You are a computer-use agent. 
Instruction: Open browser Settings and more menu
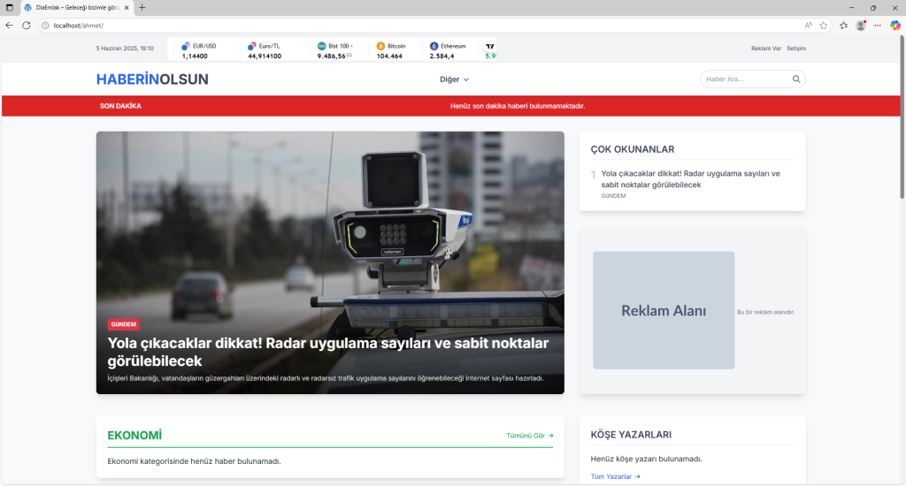coord(878,26)
